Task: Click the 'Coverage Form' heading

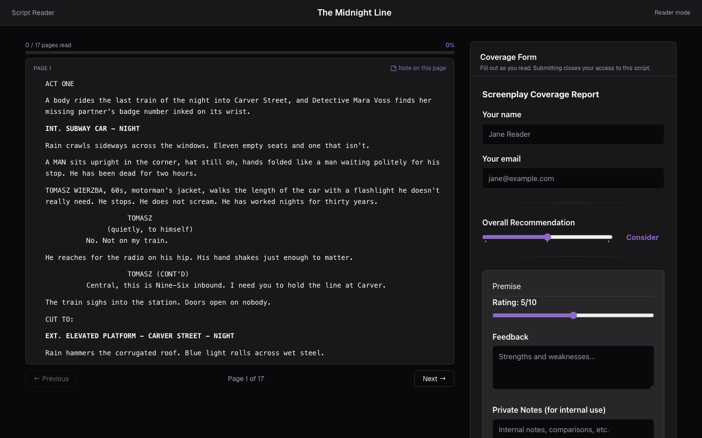Action: pos(508,57)
